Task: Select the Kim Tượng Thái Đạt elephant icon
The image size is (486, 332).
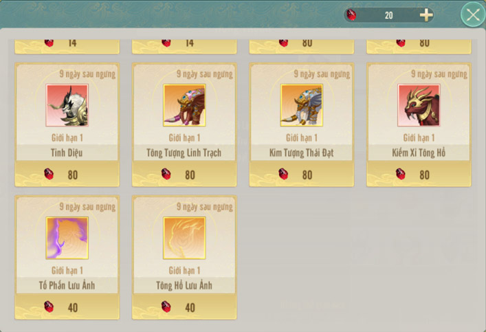Action: coord(301,105)
